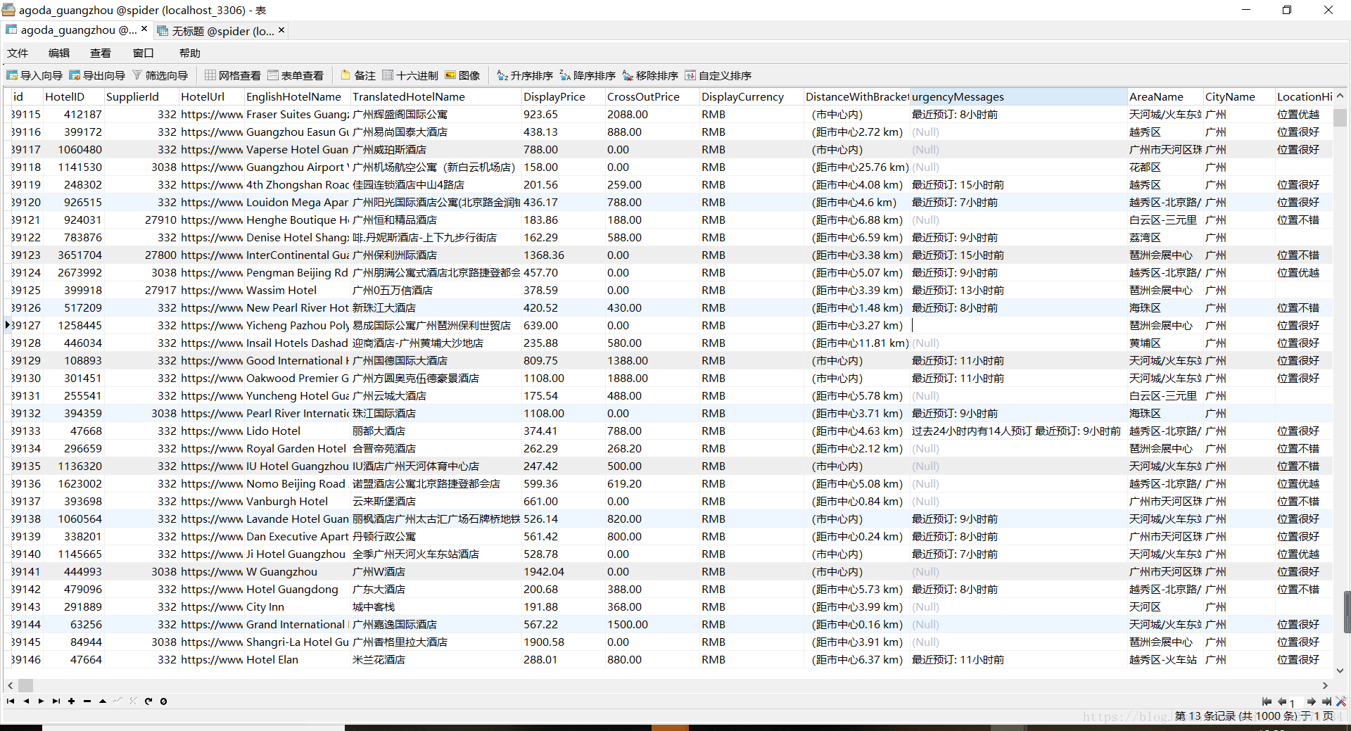1351x731 pixels.
Task: Select the W Guangzhou hotel name cell
Action: [297, 571]
